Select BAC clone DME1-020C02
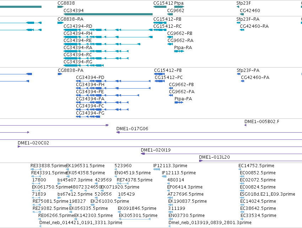Viewport: 302px width, 228px height. point(33,143)
